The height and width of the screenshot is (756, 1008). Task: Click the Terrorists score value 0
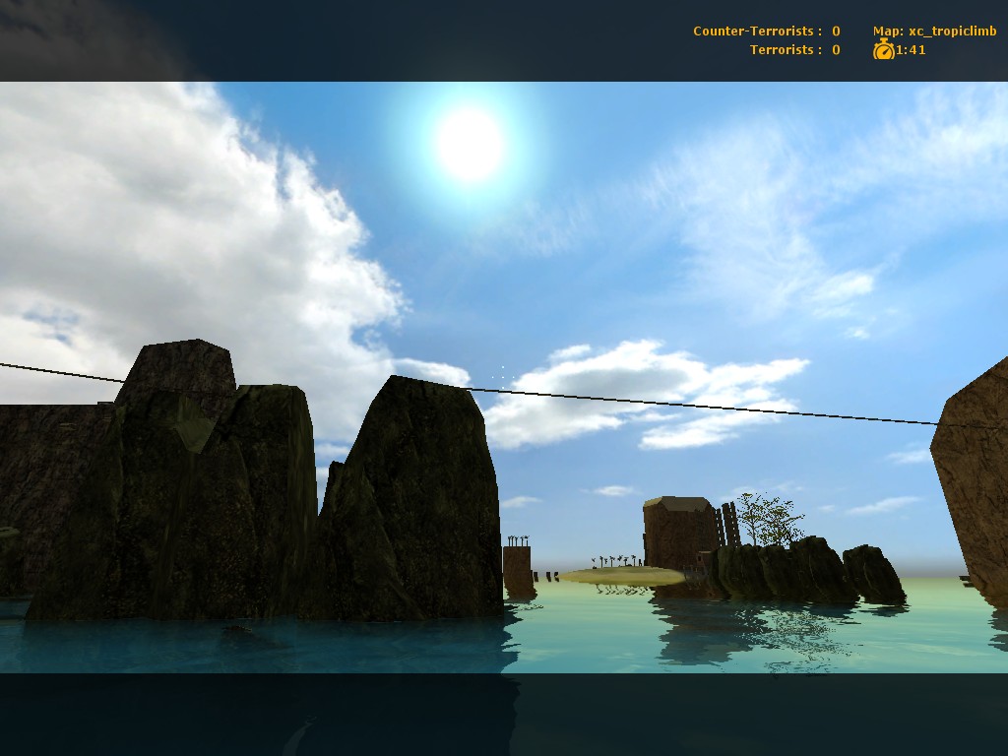(x=836, y=50)
